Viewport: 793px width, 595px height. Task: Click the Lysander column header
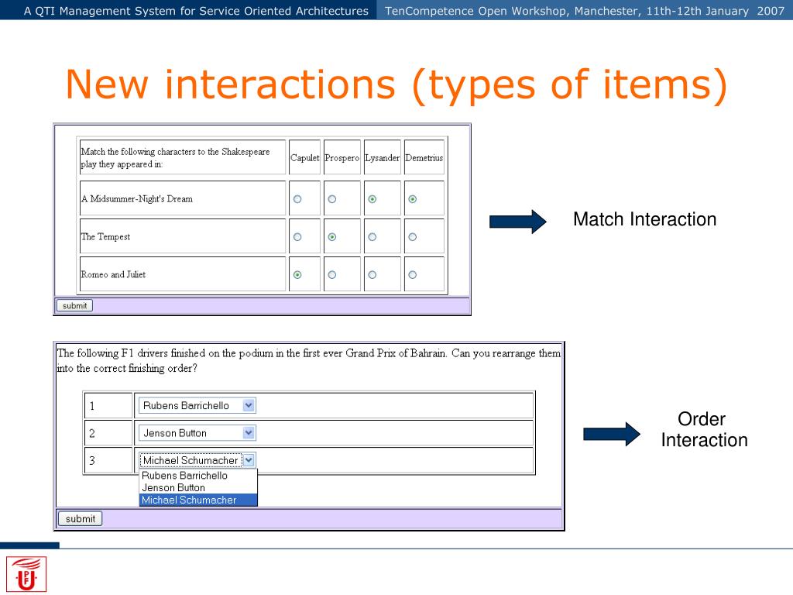tap(383, 158)
